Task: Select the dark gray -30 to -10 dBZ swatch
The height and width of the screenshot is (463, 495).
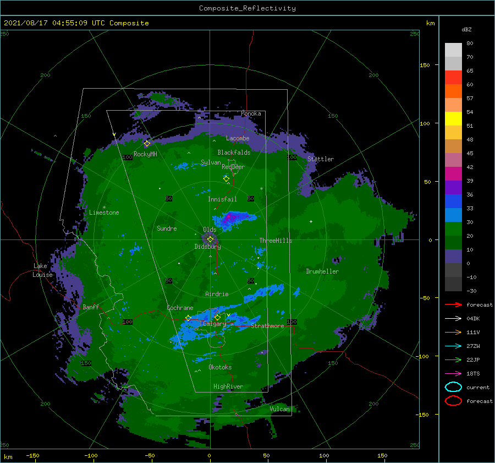Action: coord(453,284)
